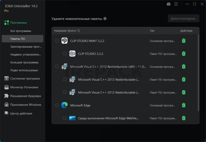
Task: Click the package list vertical scrollbar
Action: point(198,73)
